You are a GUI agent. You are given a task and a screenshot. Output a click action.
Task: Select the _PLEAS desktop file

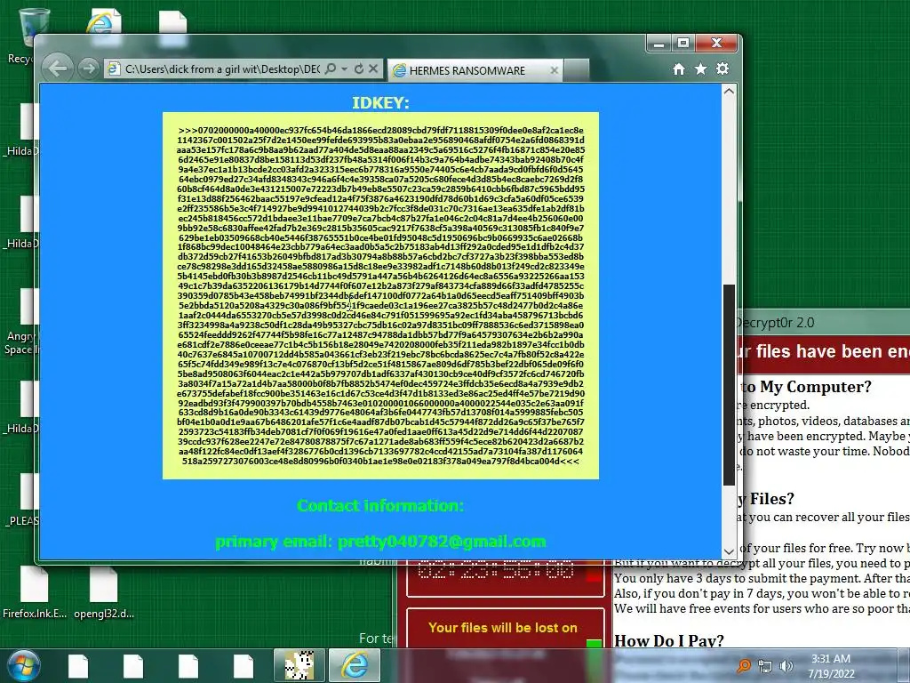(x=23, y=500)
